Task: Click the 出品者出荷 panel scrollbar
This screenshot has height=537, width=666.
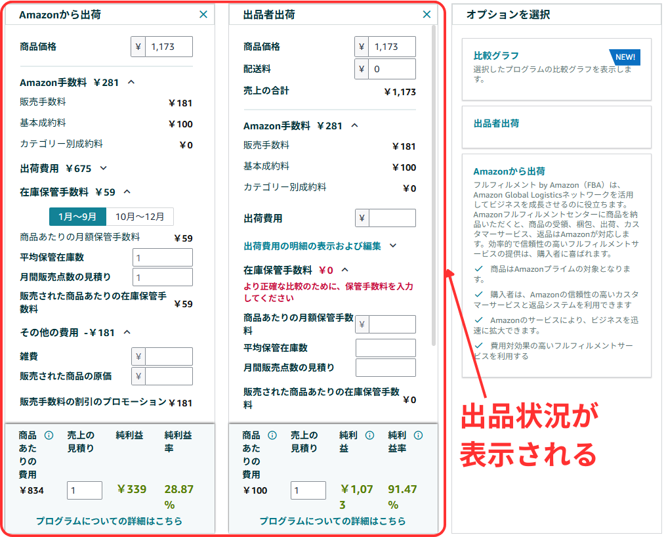Action: point(434,185)
